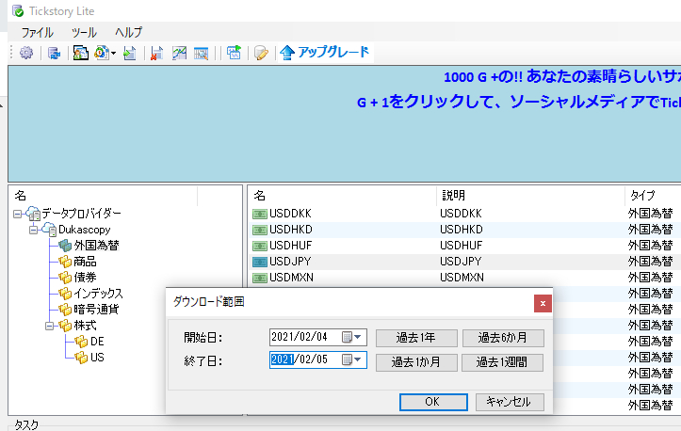Screen dimensions: 681x431
Task: Collapse the Dukascopy tree node
Action: (34, 230)
